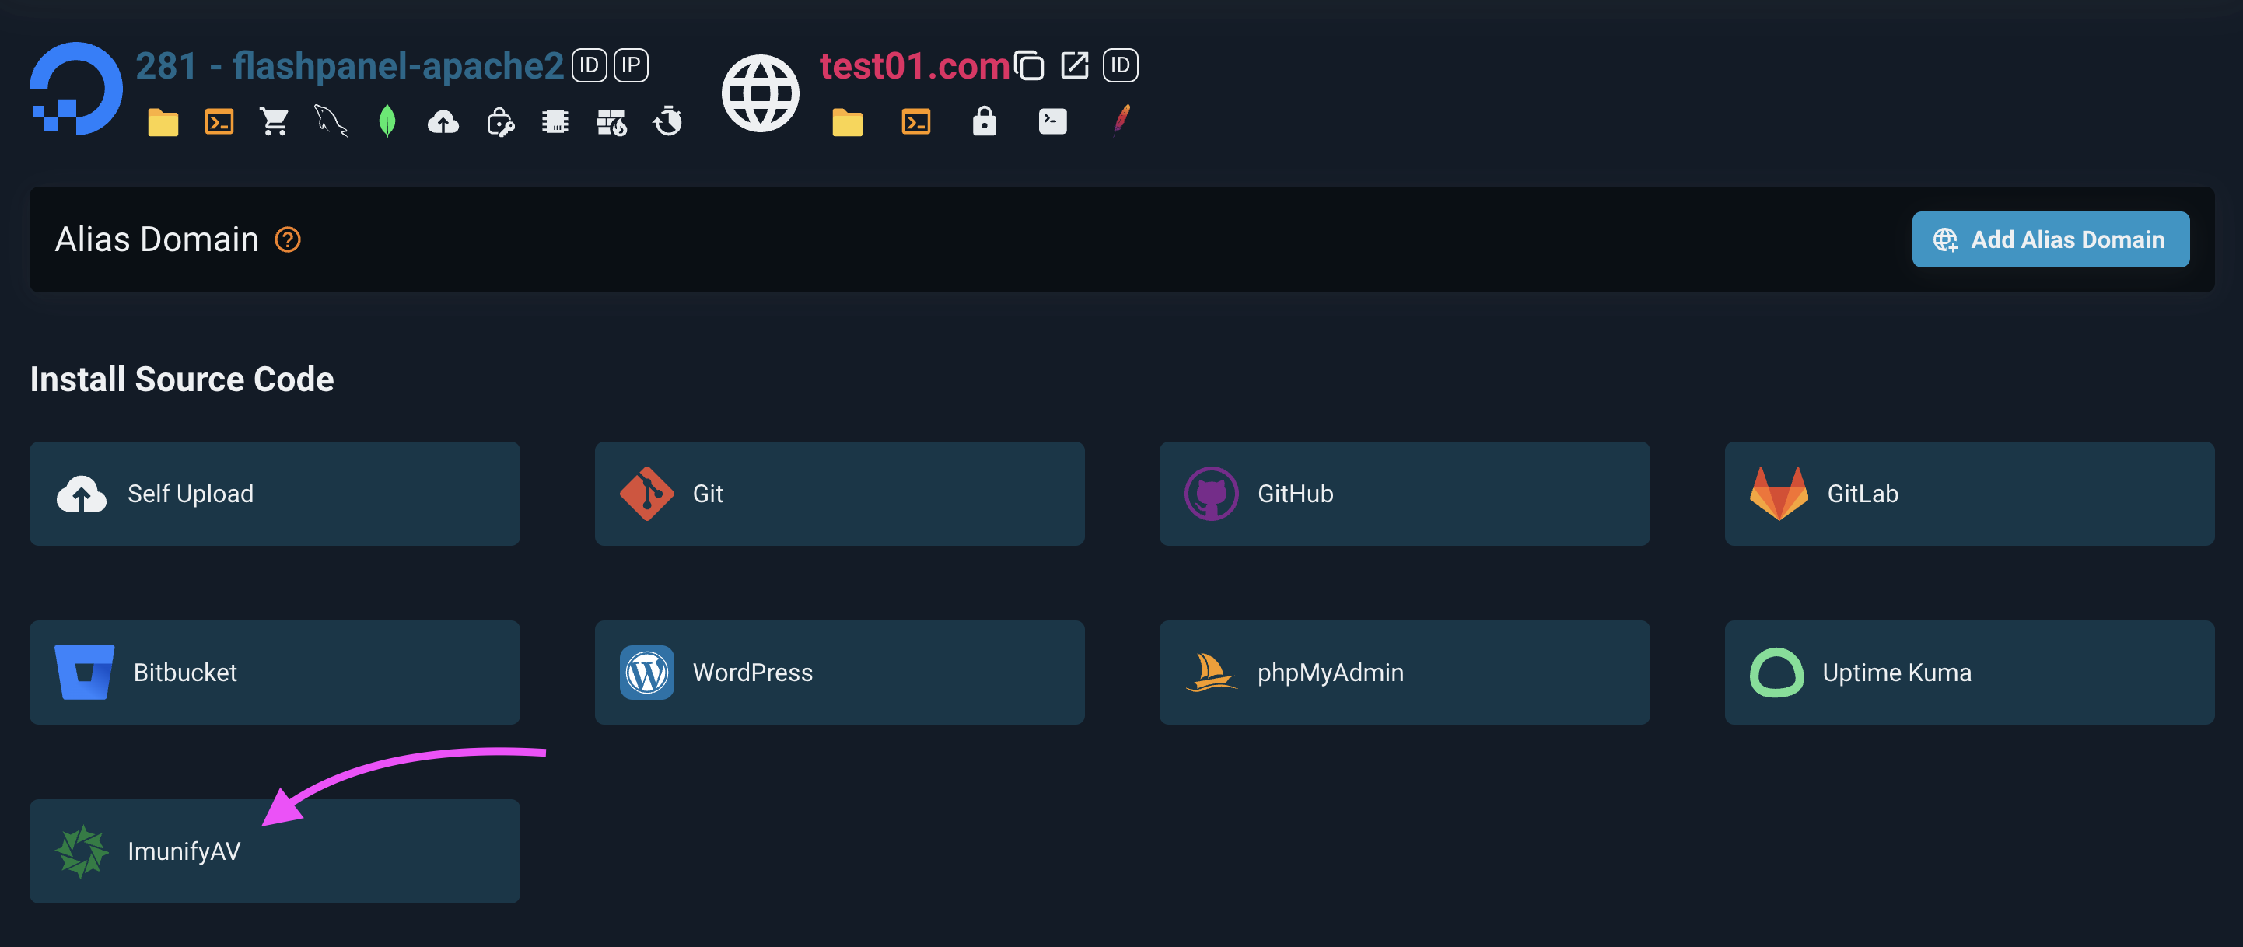
Task: Open the site's folder icon under test01.com
Action: pyautogui.click(x=847, y=122)
